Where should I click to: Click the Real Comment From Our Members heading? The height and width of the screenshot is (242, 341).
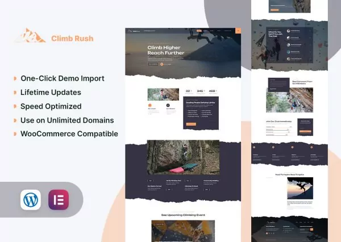(302, 82)
